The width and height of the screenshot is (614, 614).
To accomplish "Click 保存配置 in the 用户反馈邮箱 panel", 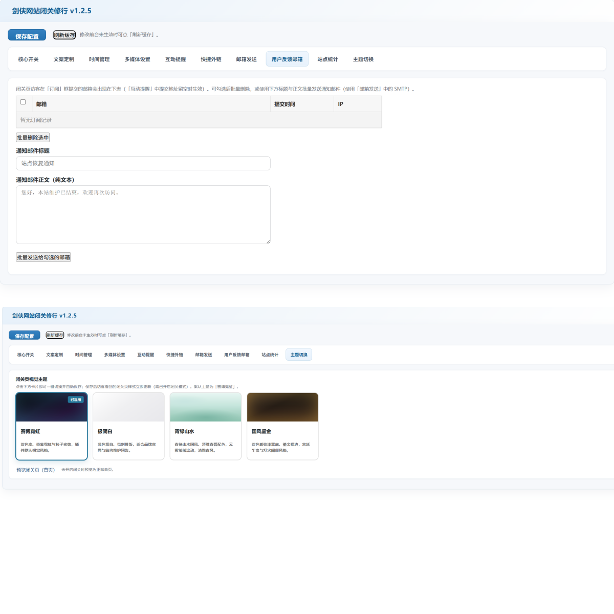I will point(27,35).
